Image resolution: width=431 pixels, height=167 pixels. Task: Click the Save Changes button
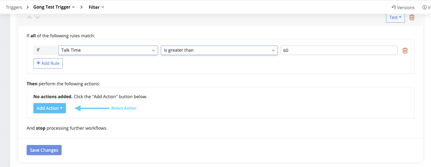point(44,150)
